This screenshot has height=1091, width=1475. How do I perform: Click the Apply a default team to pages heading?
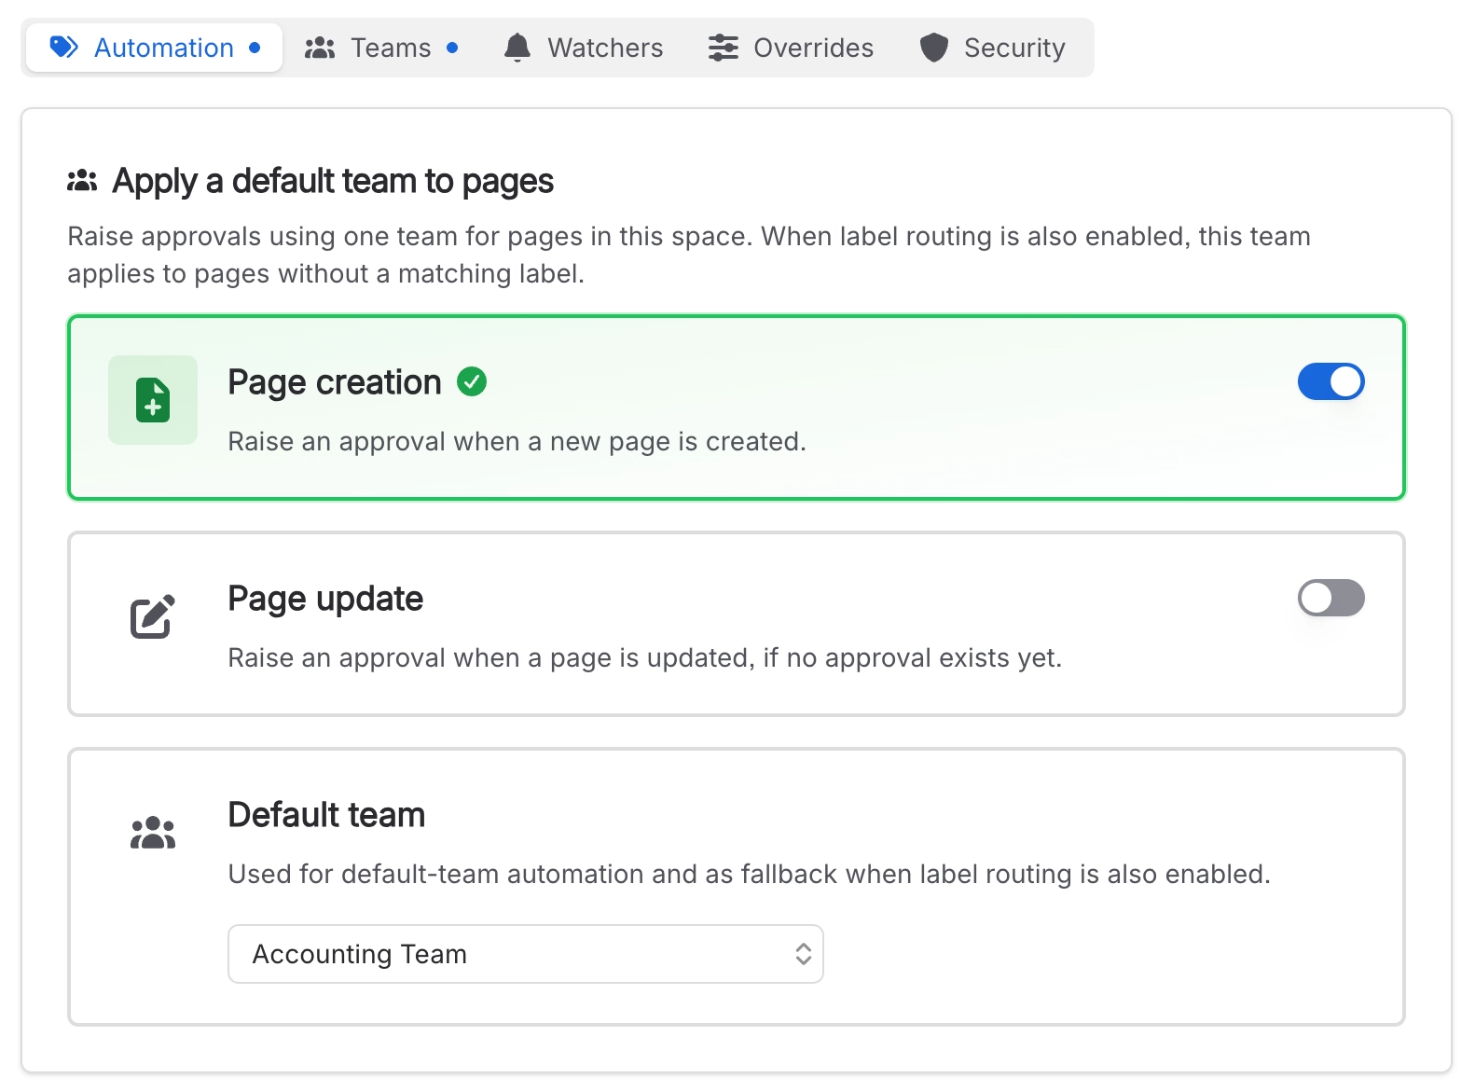click(x=333, y=181)
